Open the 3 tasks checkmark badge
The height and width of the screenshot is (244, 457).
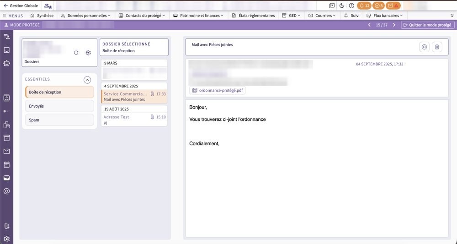coord(378,5)
